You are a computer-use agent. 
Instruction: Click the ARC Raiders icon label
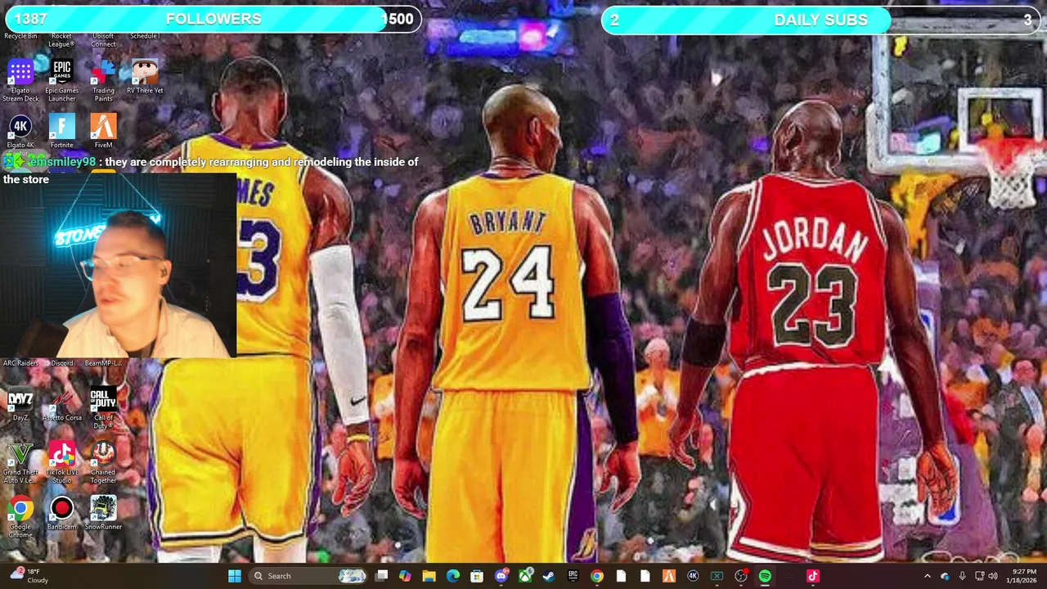(x=20, y=363)
